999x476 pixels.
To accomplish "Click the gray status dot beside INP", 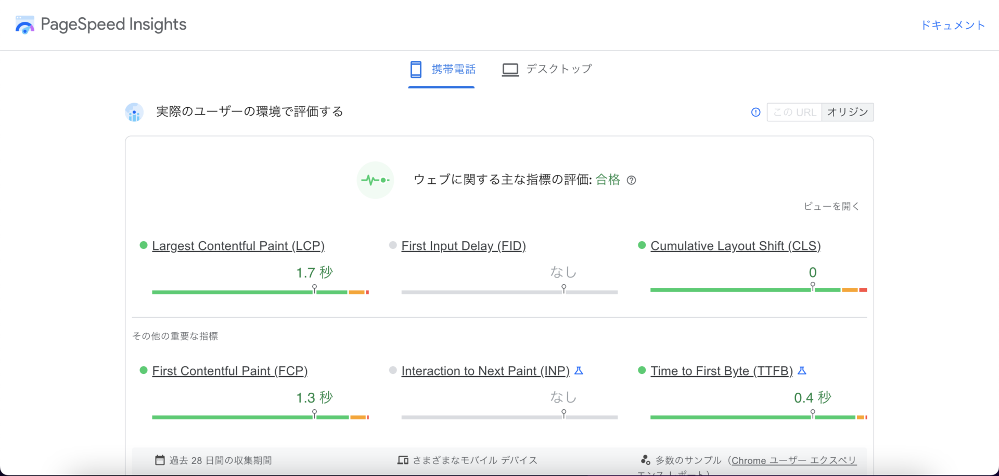I will [x=393, y=370].
